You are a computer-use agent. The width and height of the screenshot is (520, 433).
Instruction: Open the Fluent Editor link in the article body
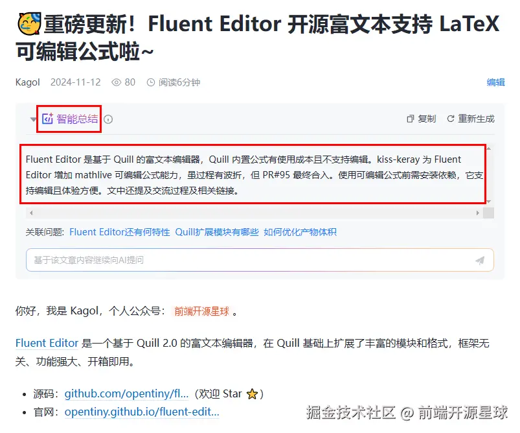[47, 343]
